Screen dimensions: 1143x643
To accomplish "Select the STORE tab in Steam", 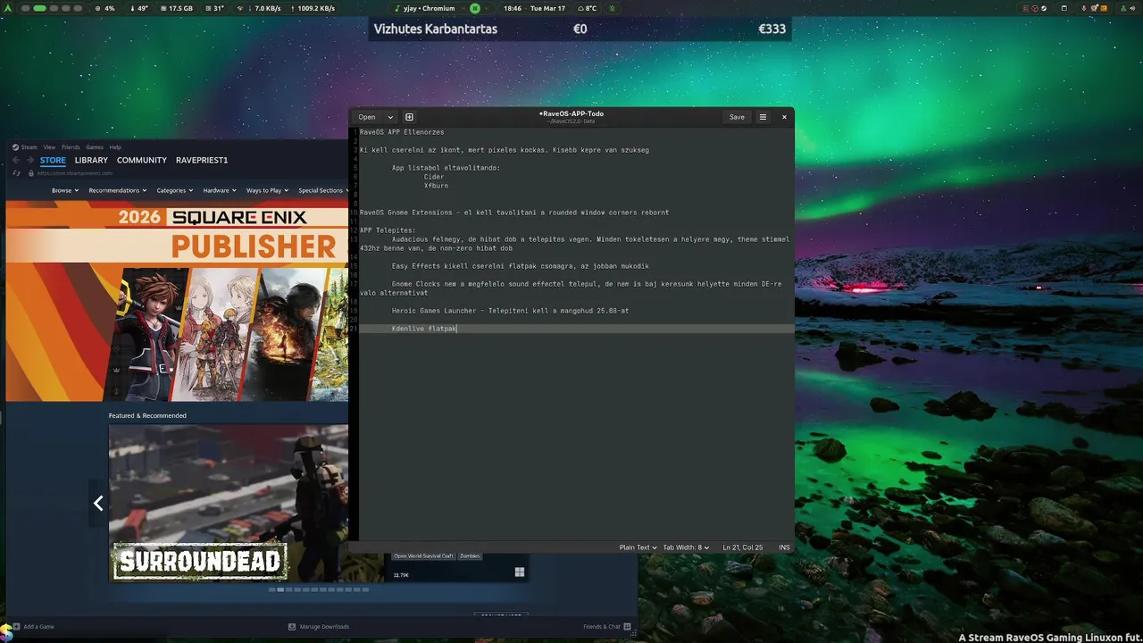I will pyautogui.click(x=53, y=160).
